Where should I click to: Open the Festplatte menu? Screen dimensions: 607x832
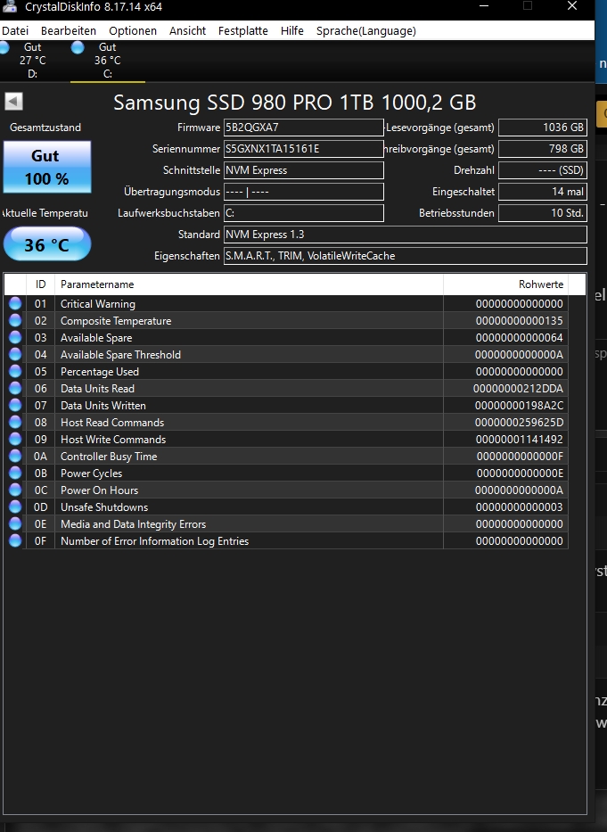[243, 31]
